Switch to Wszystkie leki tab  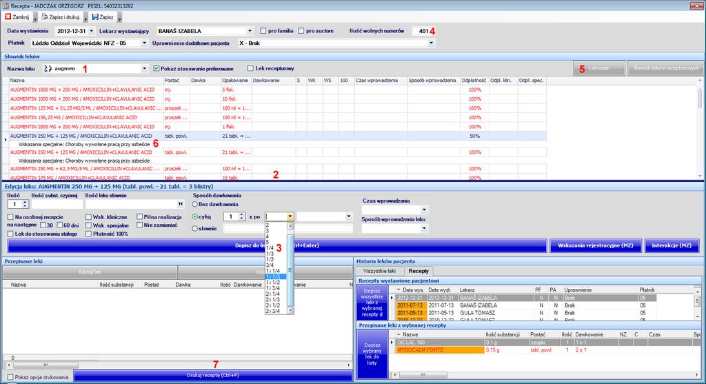(379, 271)
